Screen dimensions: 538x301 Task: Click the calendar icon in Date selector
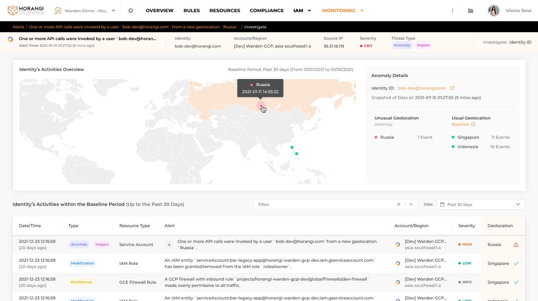[442, 204]
